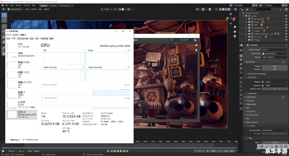Viewport: 289px width, 156px height.
Task: Switch to solid viewport shading
Action: (223, 9)
